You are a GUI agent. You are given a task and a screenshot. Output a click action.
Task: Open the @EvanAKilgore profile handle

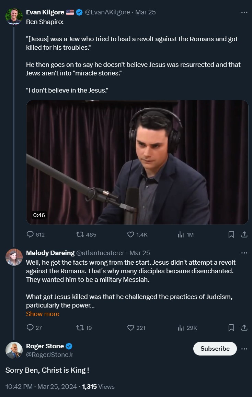[x=107, y=12]
